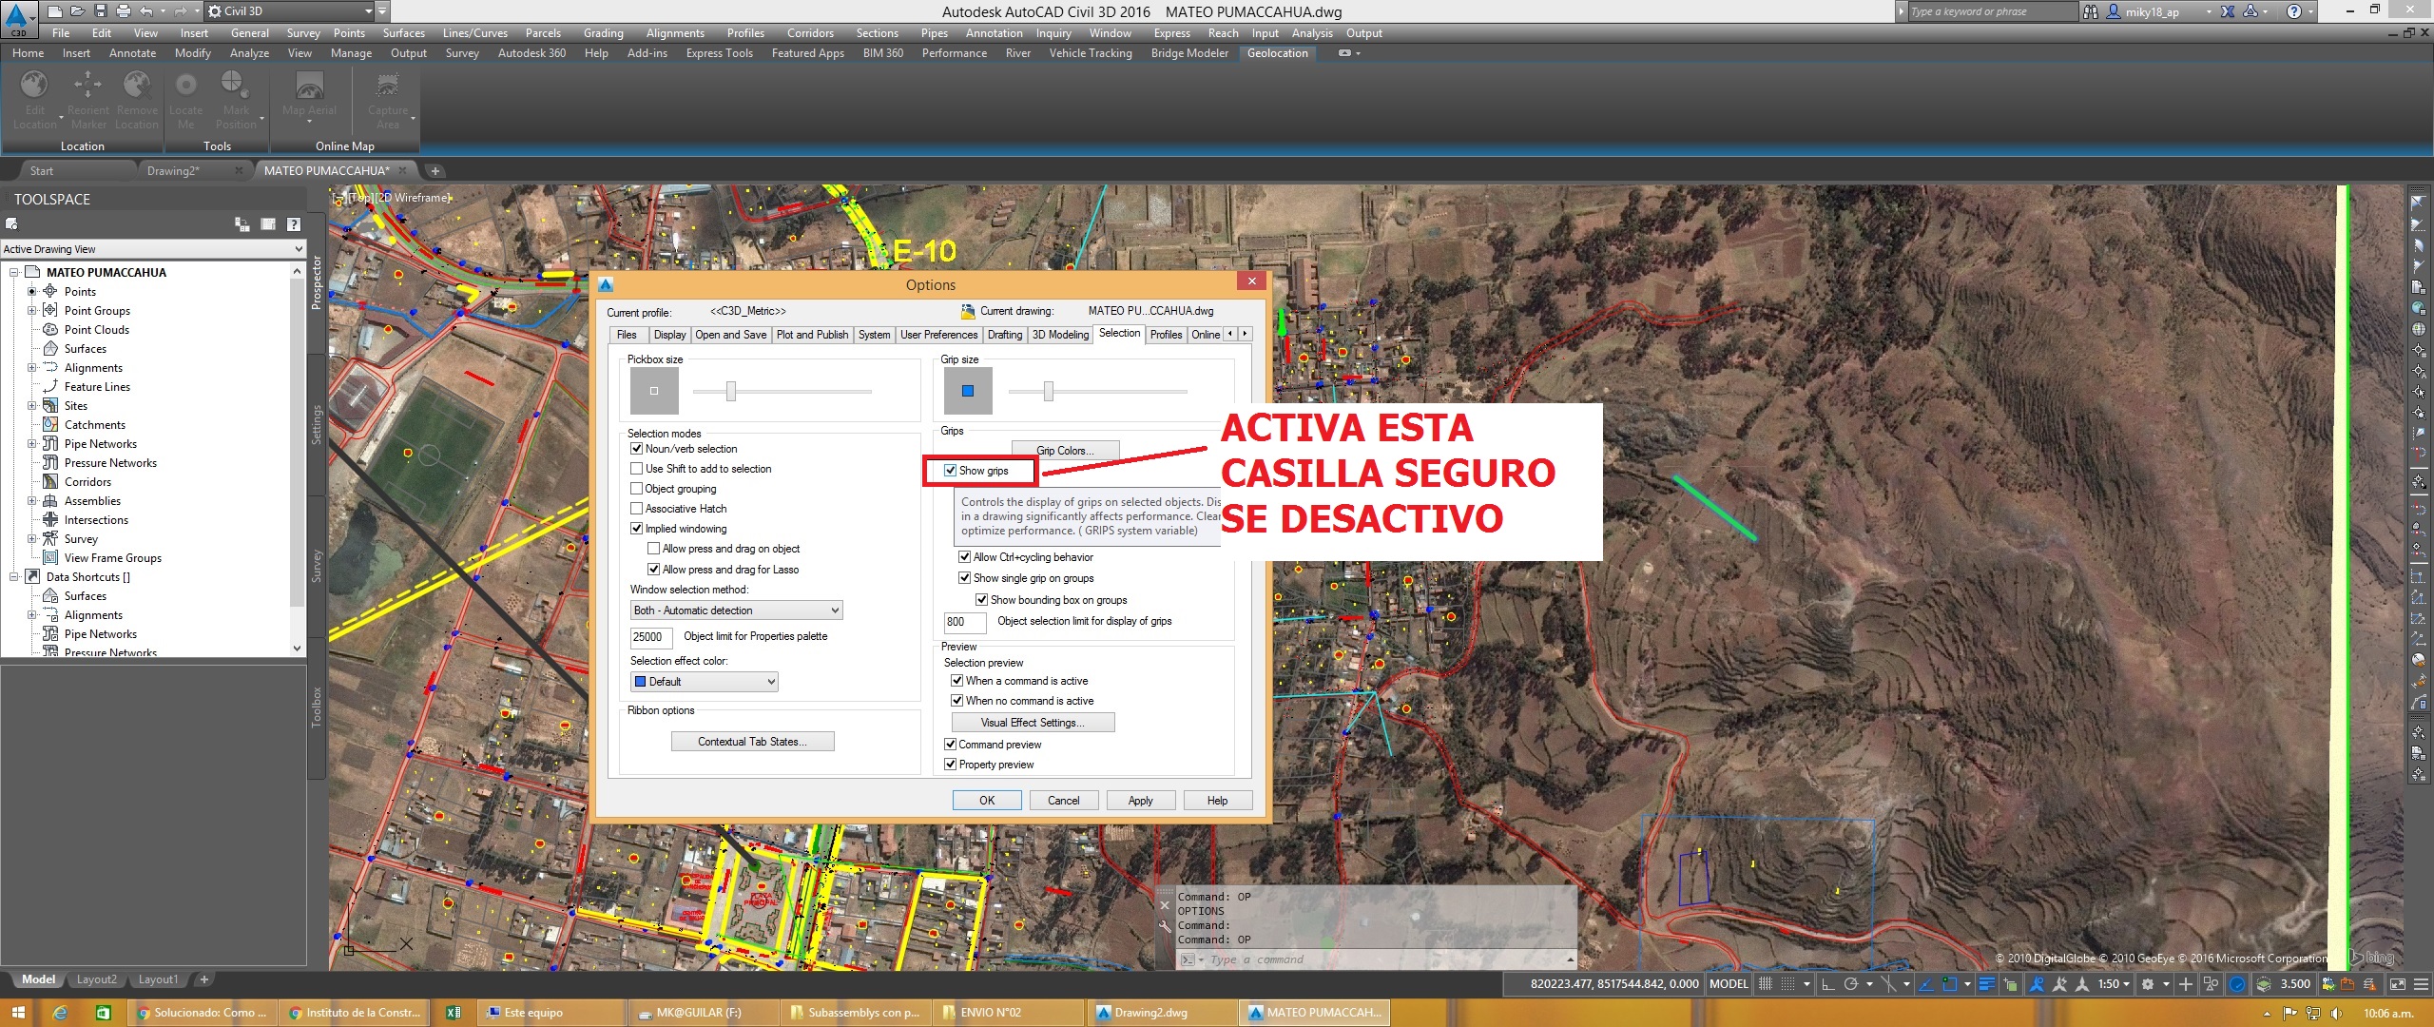Click the Cancel button in Options
This screenshot has height=1027, width=2434.
(1062, 801)
